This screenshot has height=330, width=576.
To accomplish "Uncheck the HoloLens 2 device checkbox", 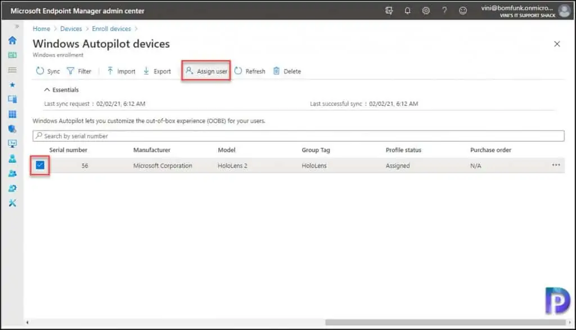I will (40, 165).
